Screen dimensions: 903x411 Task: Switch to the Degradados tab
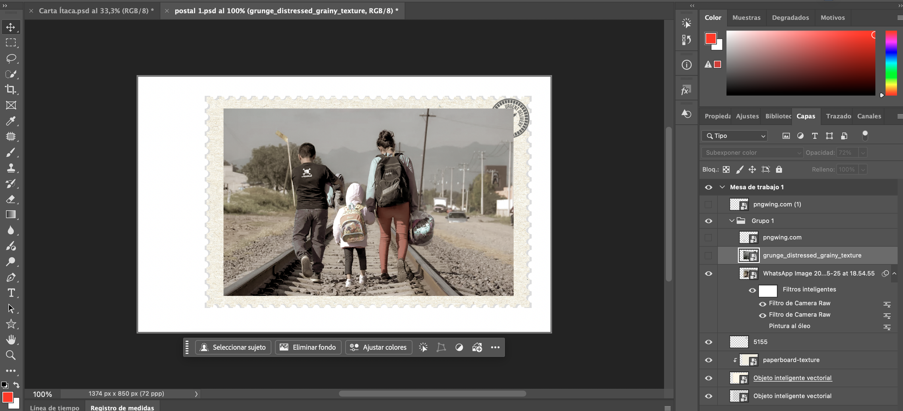[790, 17]
